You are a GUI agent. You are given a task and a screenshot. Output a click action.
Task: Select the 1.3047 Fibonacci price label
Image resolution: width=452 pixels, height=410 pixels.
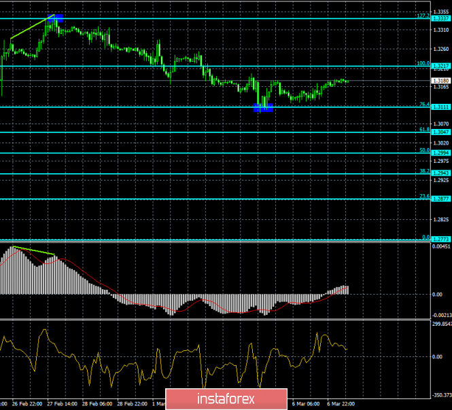coord(440,132)
